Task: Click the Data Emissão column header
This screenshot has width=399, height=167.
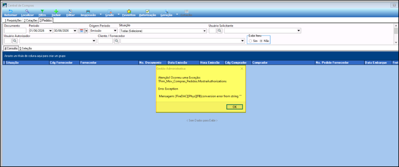Action: click(x=183, y=62)
